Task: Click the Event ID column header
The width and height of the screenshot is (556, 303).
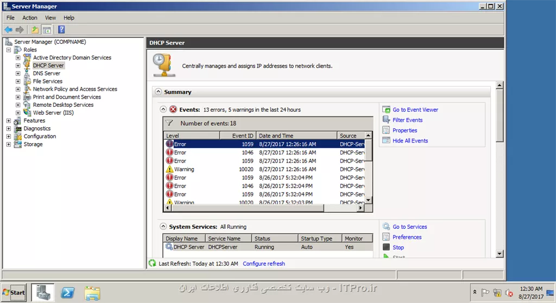Action: 238,136
